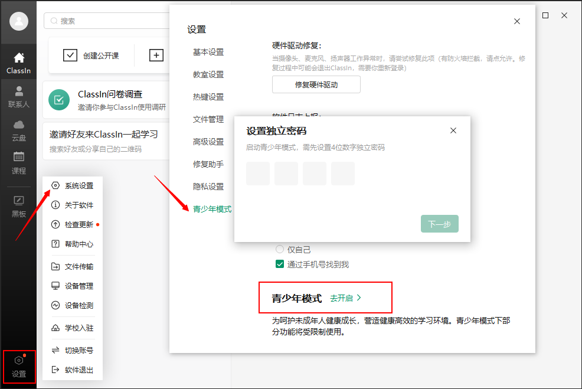Choose 检查更新 menu entry text

tap(79, 224)
